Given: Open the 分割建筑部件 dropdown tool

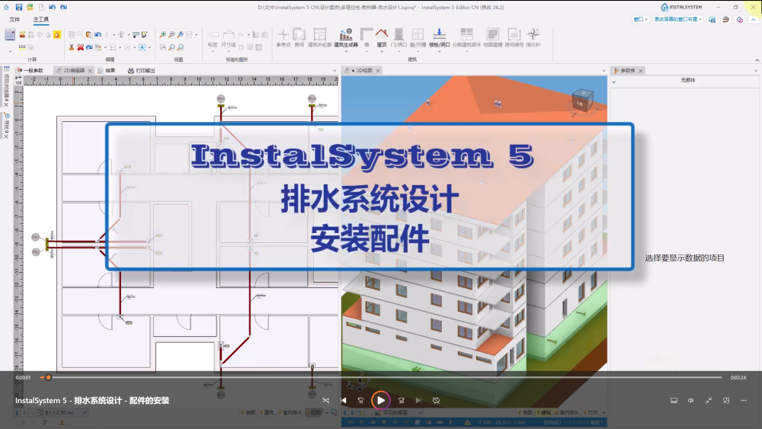Looking at the screenshot, I should tap(466, 39).
